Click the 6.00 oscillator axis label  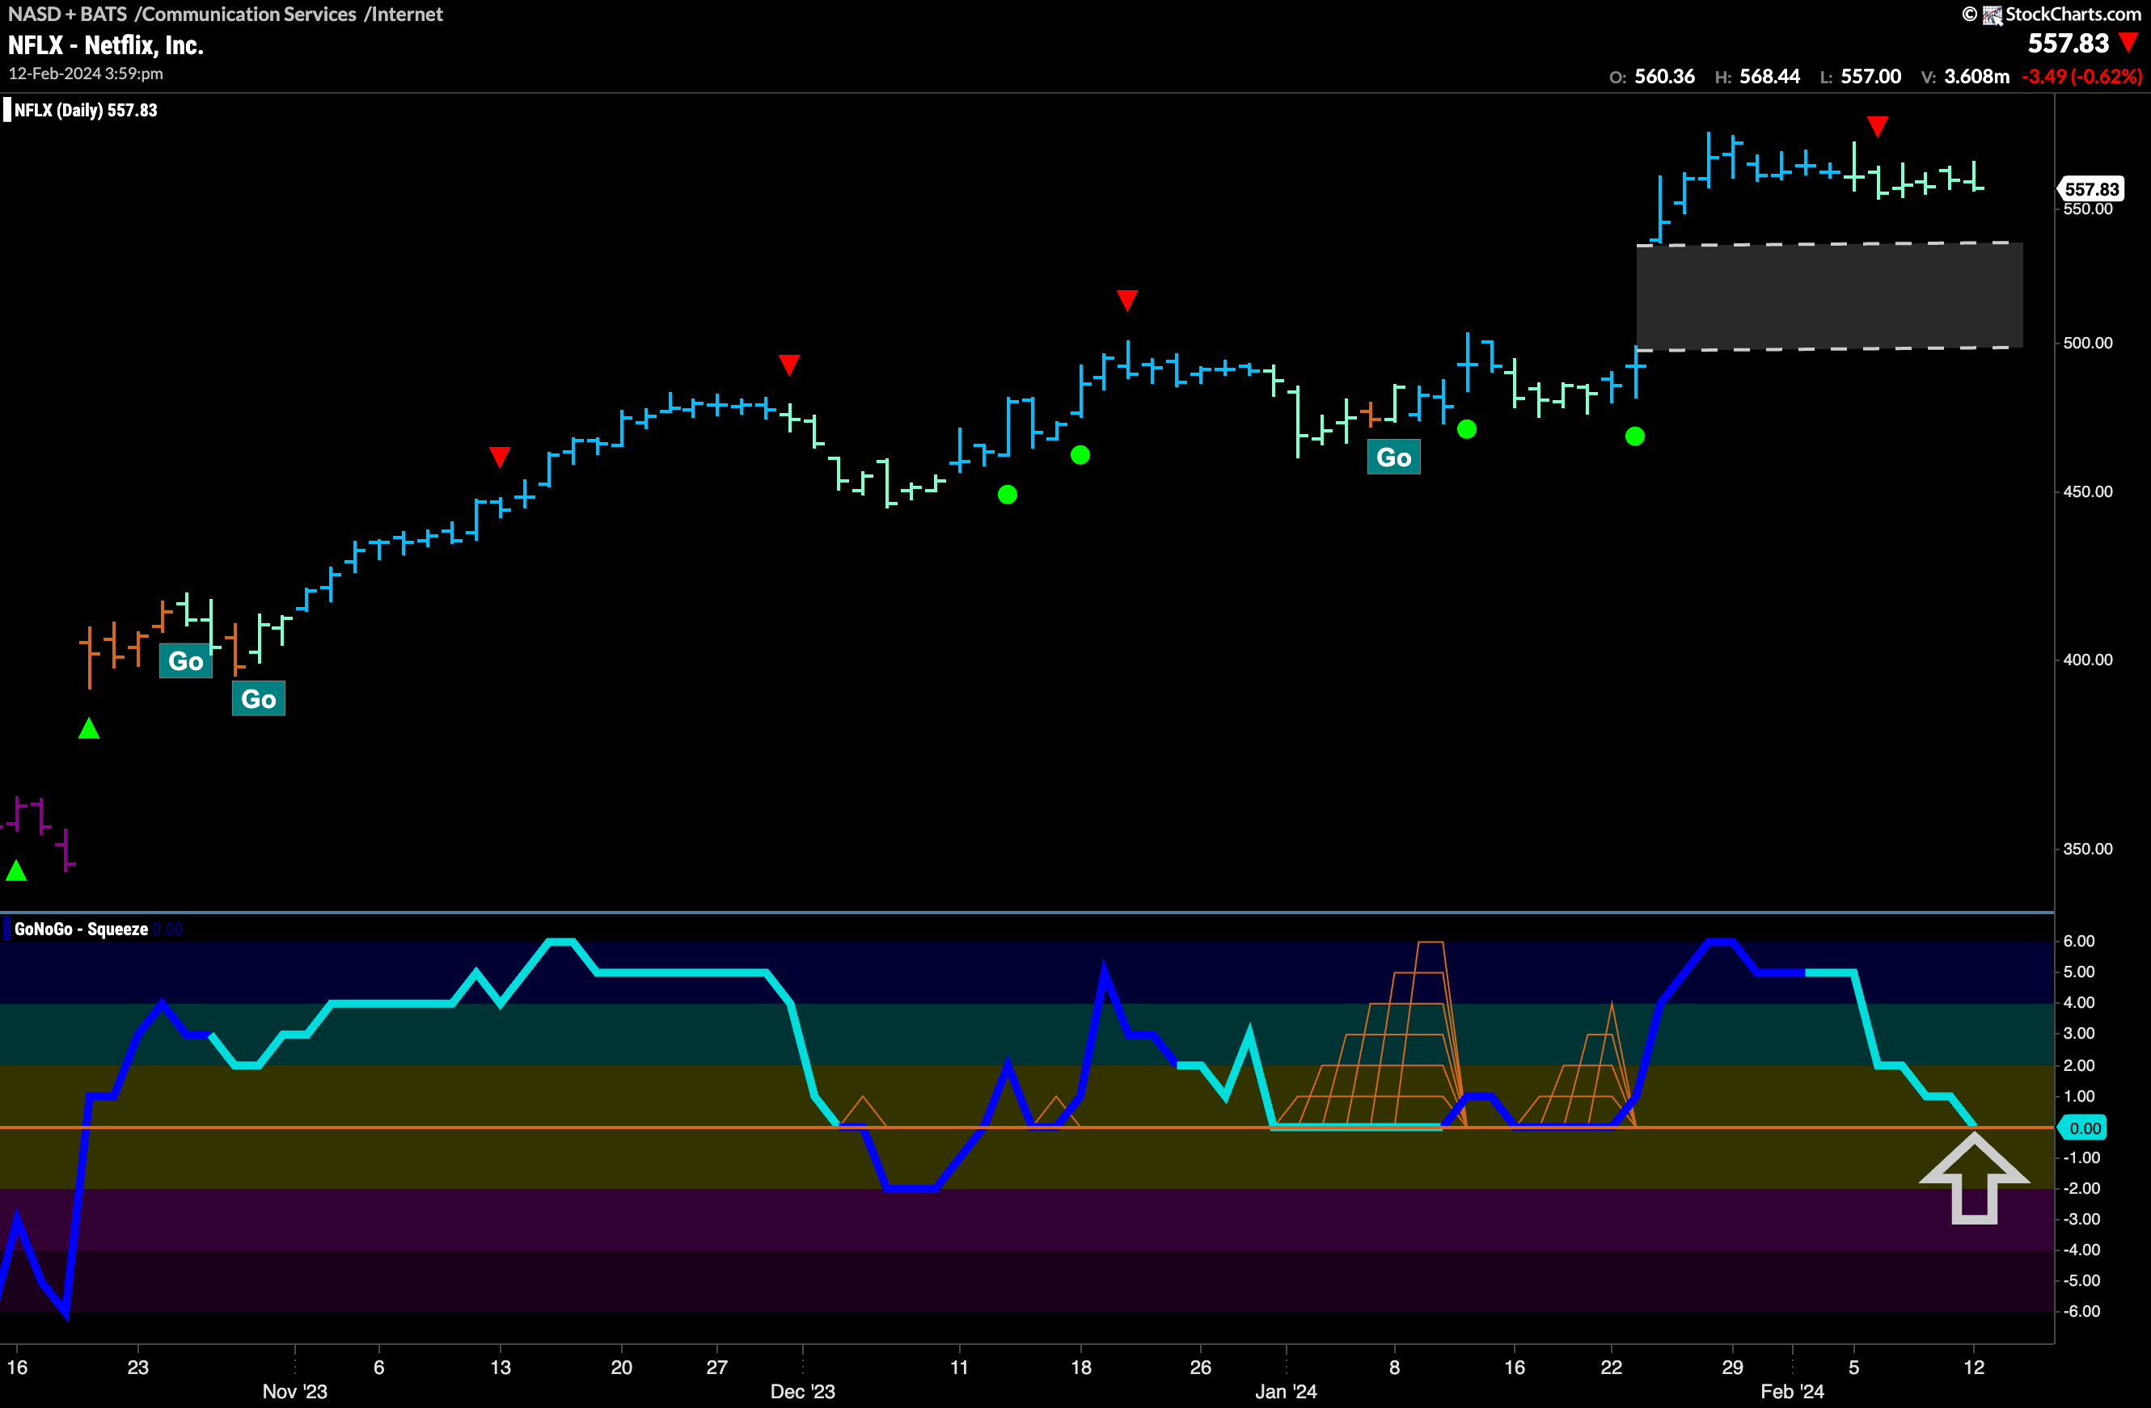pyautogui.click(x=2079, y=941)
